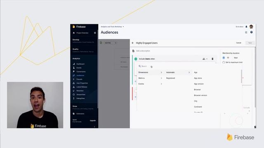Open User Properties in sidebar
The height and width of the screenshot is (148, 264).
point(82,83)
